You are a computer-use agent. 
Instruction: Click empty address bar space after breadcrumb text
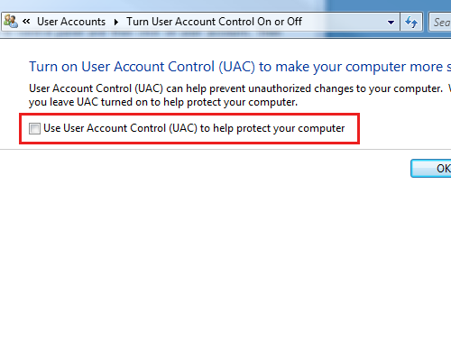pos(343,22)
